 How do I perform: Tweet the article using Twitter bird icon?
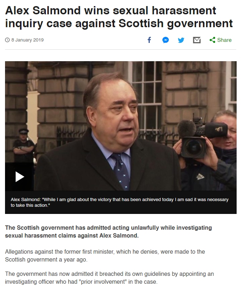click(x=181, y=40)
